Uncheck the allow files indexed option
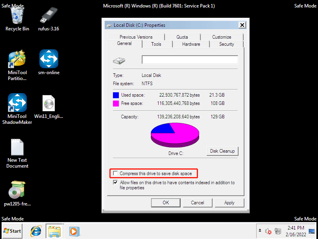The width and height of the screenshot is (318, 239). [115, 183]
